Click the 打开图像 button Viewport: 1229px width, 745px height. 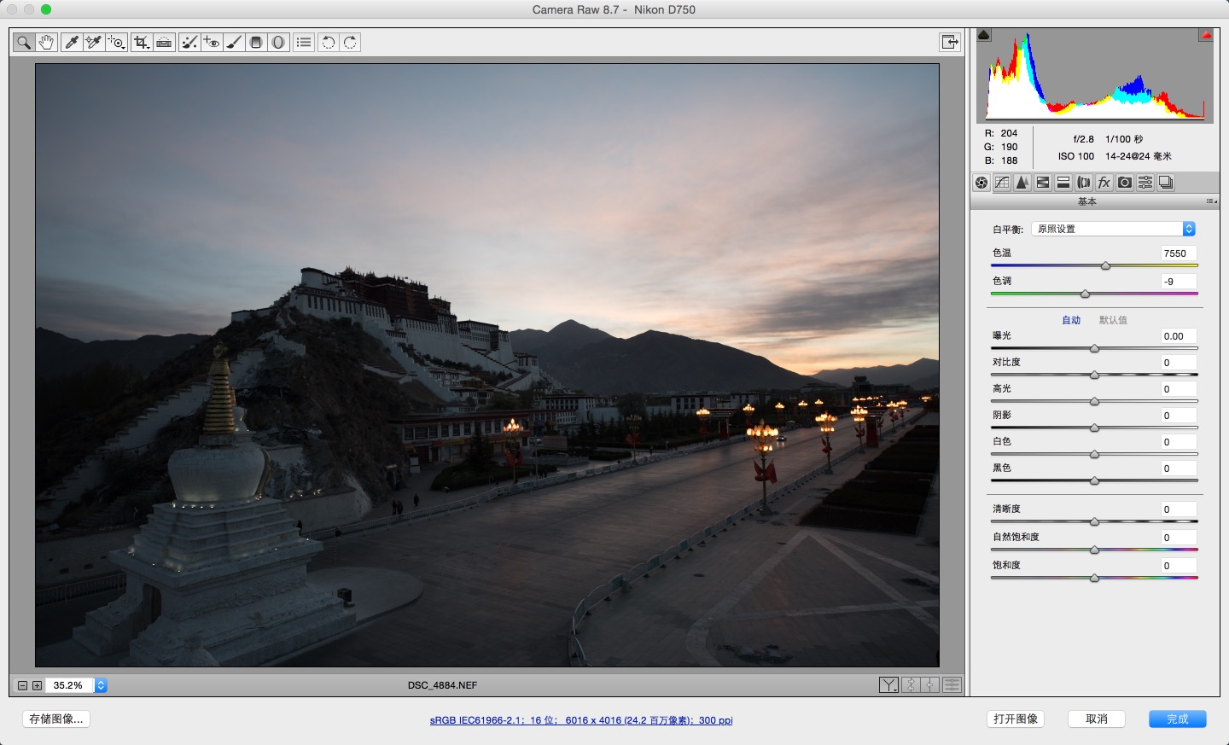(x=1016, y=719)
